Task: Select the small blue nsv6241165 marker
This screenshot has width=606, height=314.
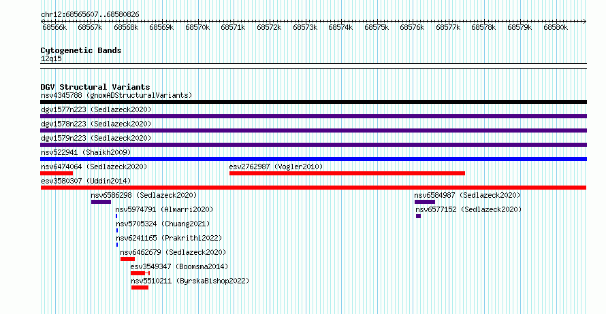Action: click(117, 245)
